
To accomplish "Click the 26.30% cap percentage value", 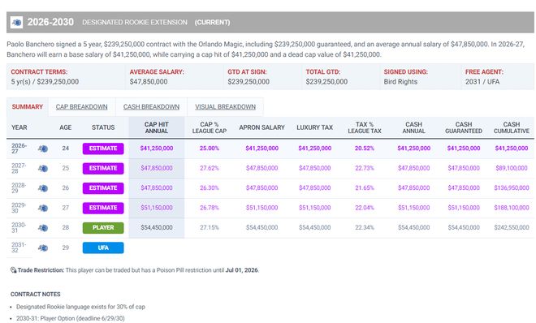I will pyautogui.click(x=210, y=188).
